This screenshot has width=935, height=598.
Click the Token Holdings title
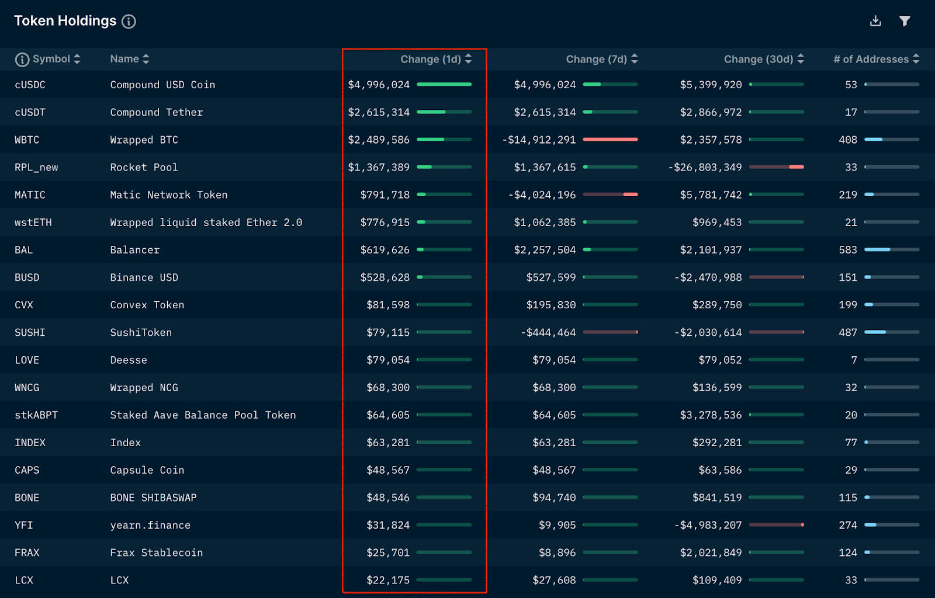[65, 21]
